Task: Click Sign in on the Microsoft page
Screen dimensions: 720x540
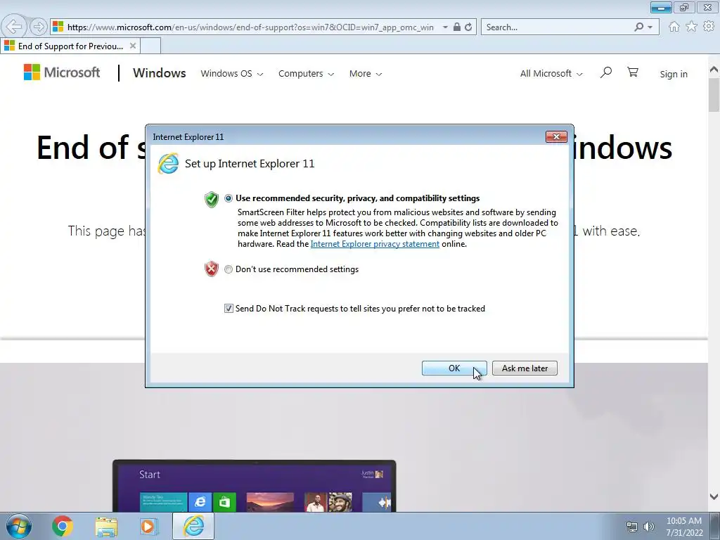Action: (x=674, y=74)
